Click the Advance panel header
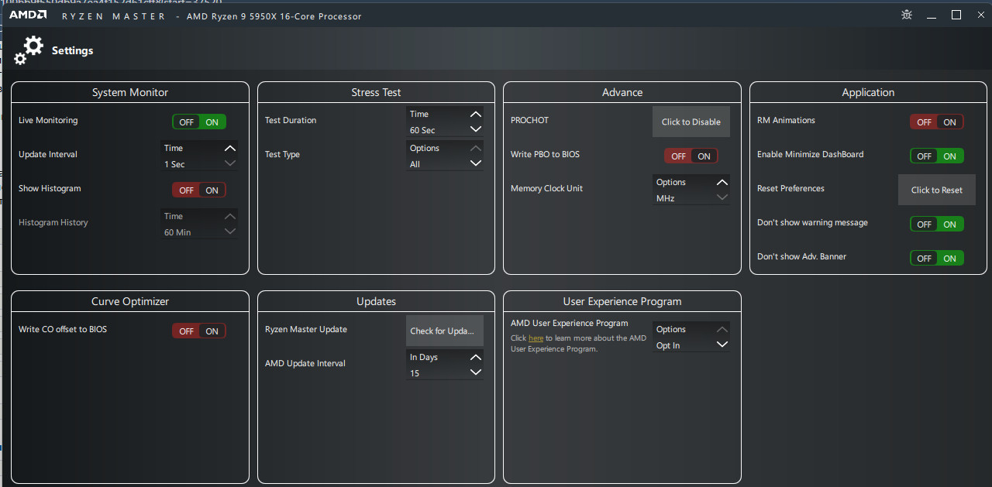 tap(622, 92)
